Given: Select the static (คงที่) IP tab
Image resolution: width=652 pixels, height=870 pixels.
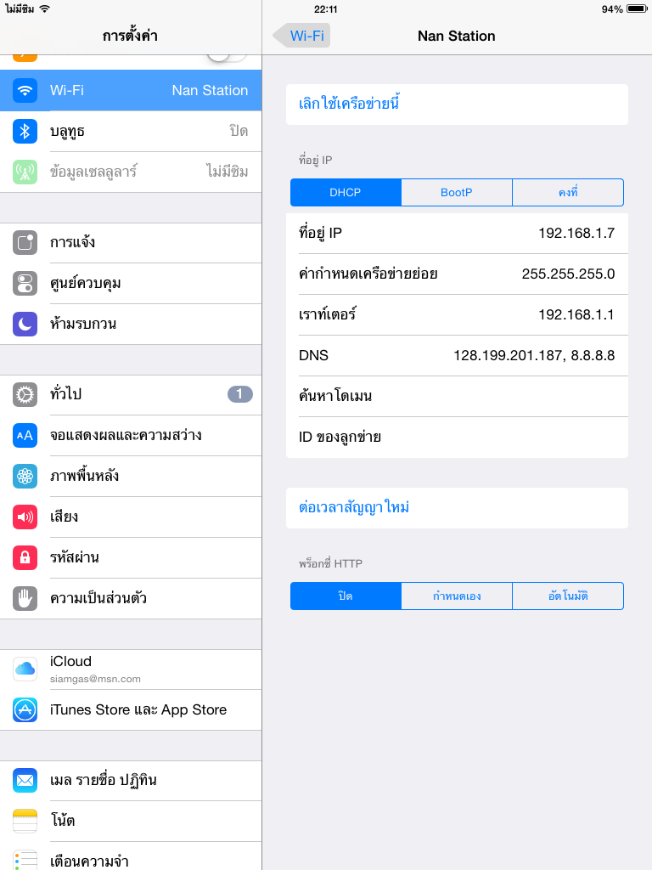Looking at the screenshot, I should click(x=568, y=193).
